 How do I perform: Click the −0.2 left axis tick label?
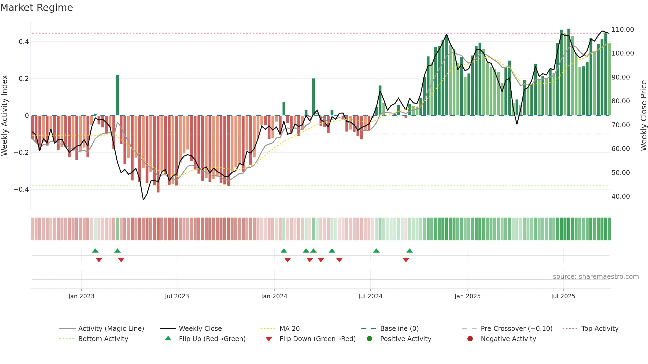pos(21,153)
